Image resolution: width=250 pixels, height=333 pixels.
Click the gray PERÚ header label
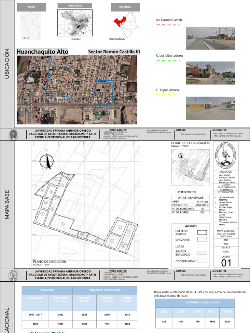(x=32, y=7)
